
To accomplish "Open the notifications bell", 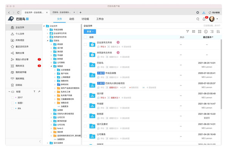I will tap(204, 19).
